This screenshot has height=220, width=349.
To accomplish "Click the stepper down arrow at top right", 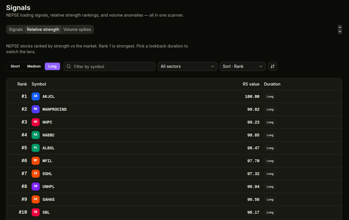I will pos(340,32).
